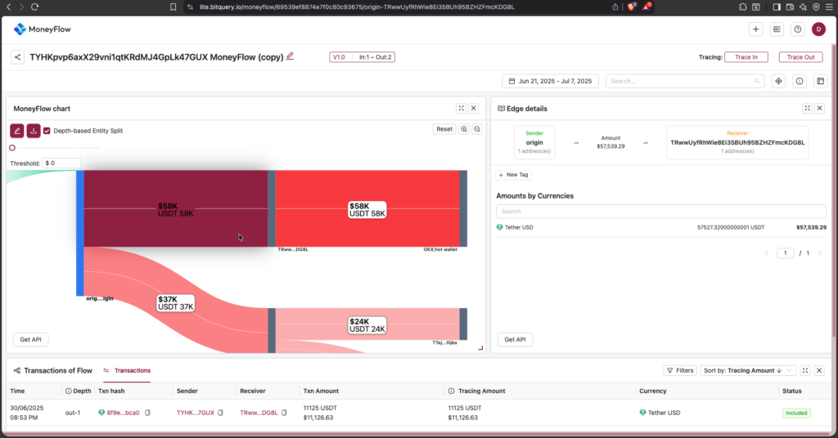
Task: Open browser hamburger menu
Action: pyautogui.click(x=829, y=7)
